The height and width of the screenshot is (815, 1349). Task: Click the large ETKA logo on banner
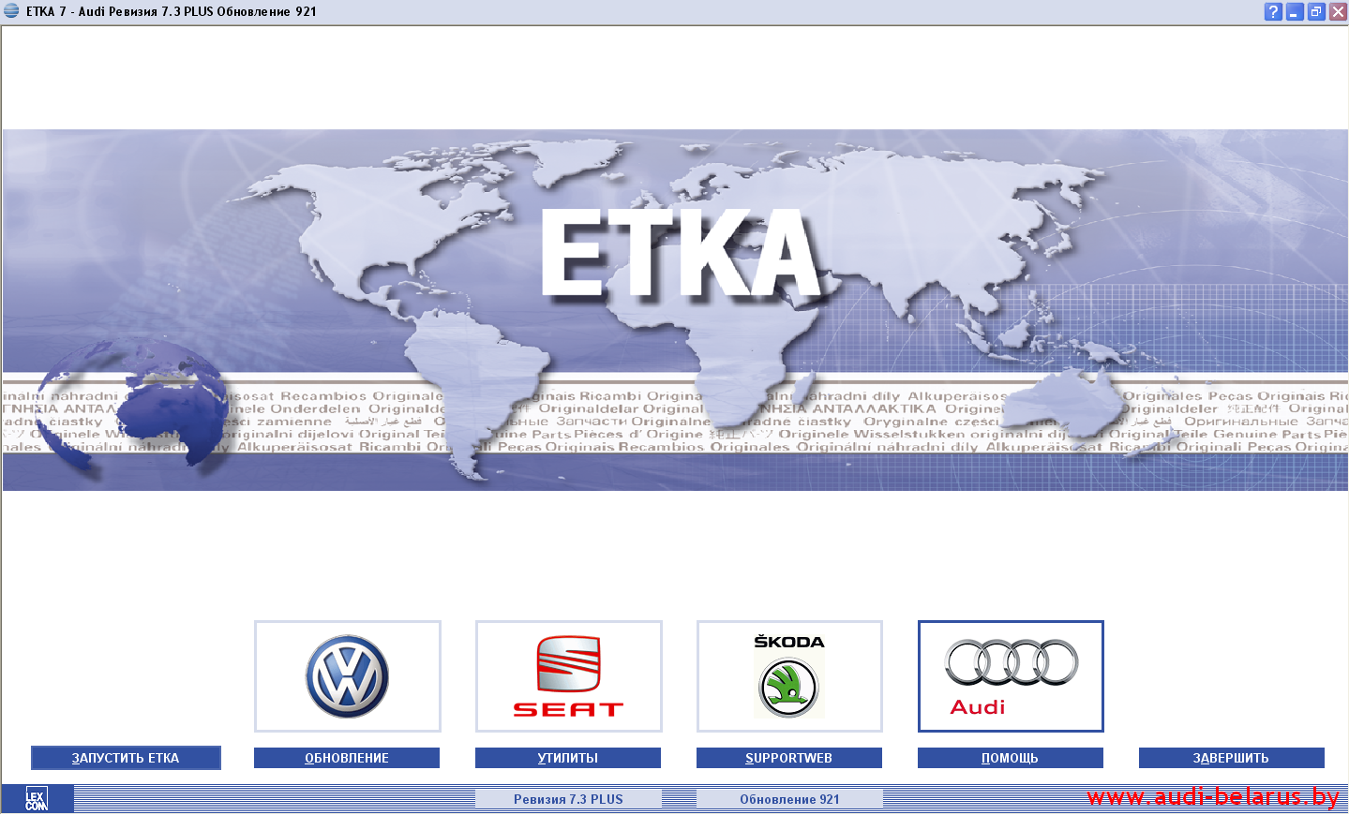click(682, 255)
